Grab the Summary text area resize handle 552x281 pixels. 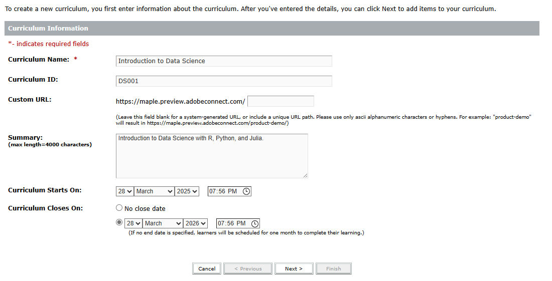(x=305, y=175)
